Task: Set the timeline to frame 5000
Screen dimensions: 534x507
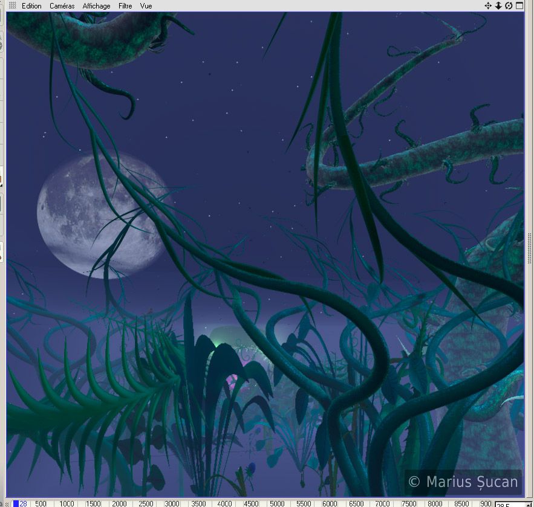Action: (x=277, y=503)
